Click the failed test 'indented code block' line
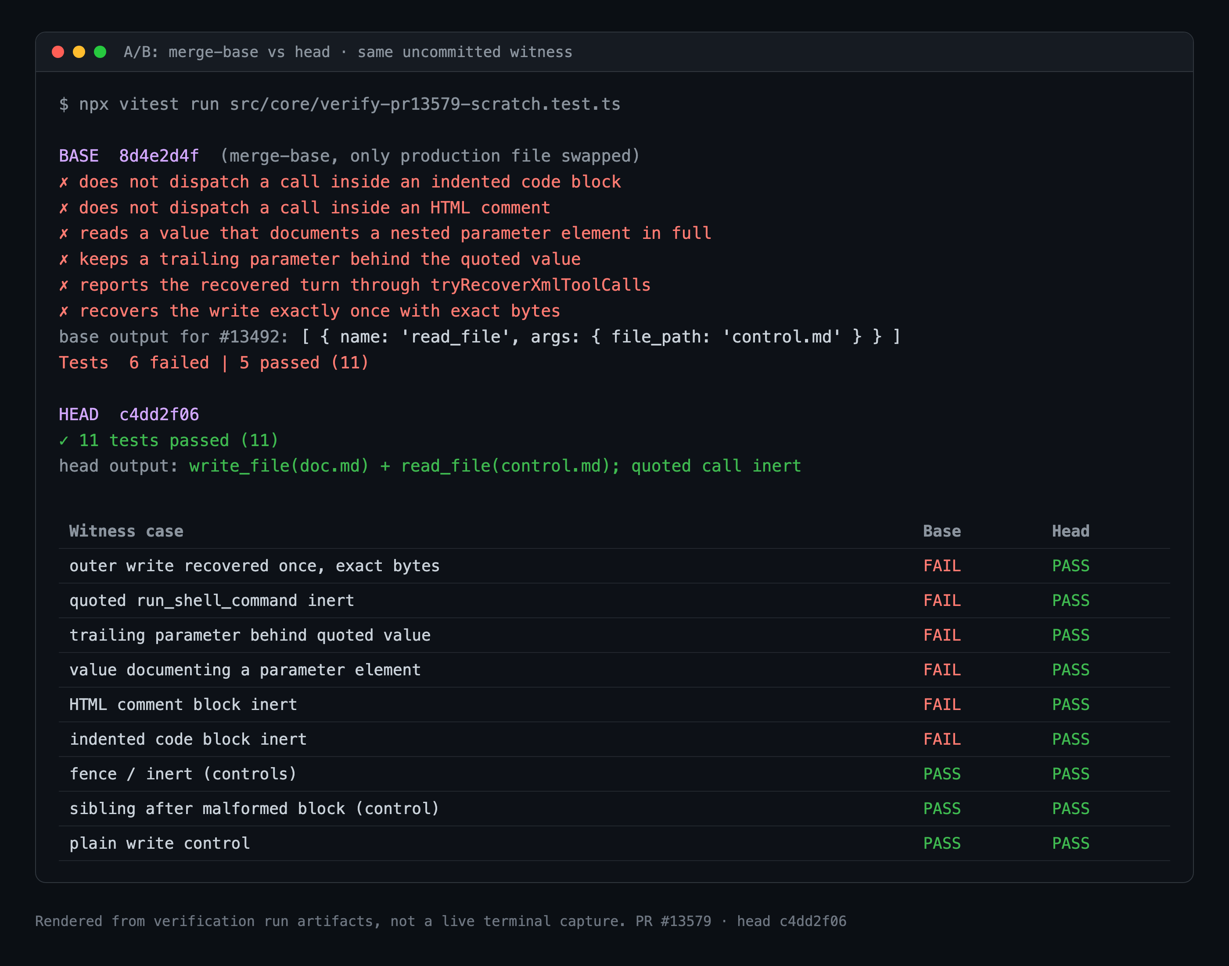Viewport: 1229px width, 966px height. 340,181
